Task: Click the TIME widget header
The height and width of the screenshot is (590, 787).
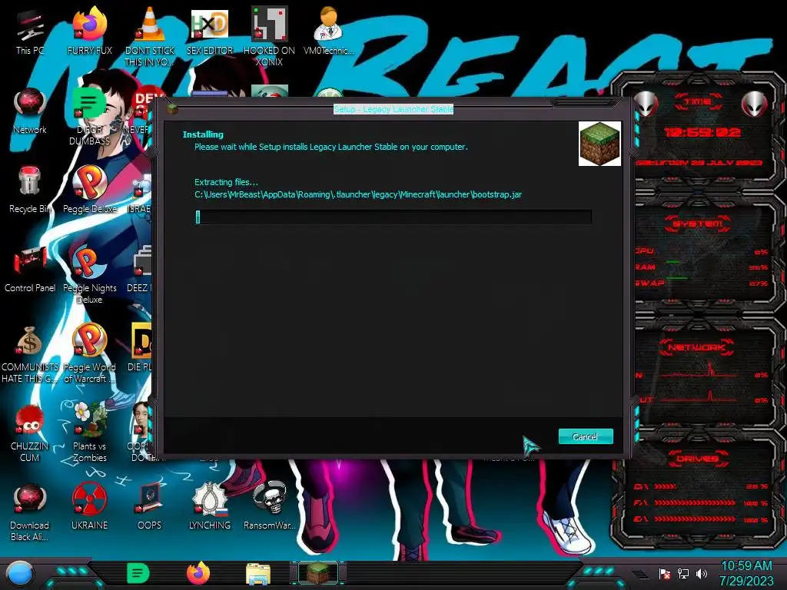Action: [x=698, y=102]
